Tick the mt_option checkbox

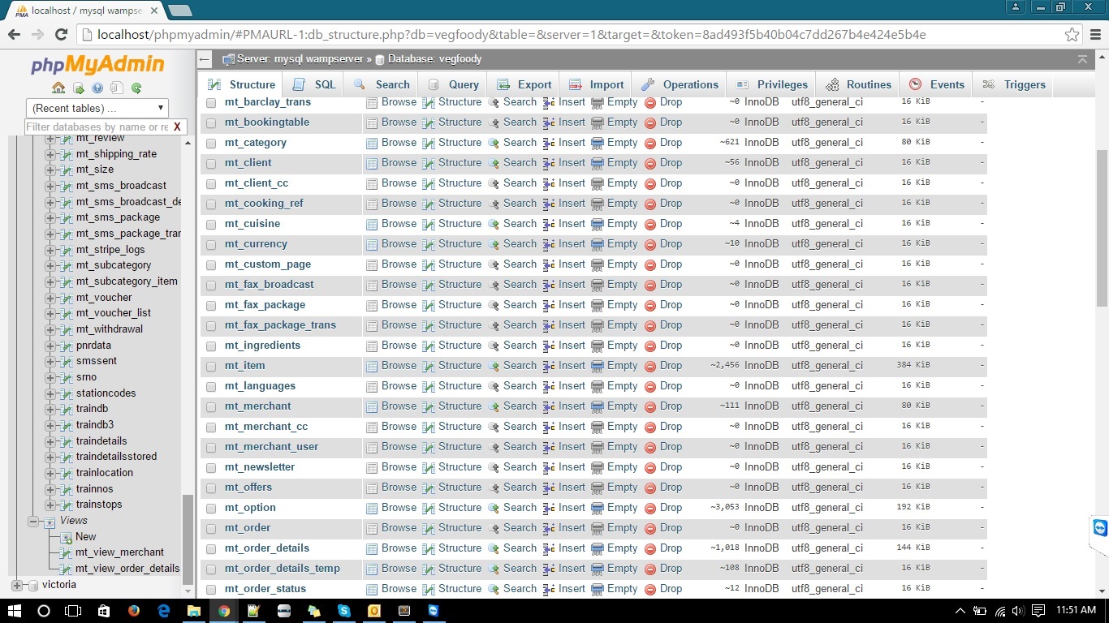[x=211, y=509]
